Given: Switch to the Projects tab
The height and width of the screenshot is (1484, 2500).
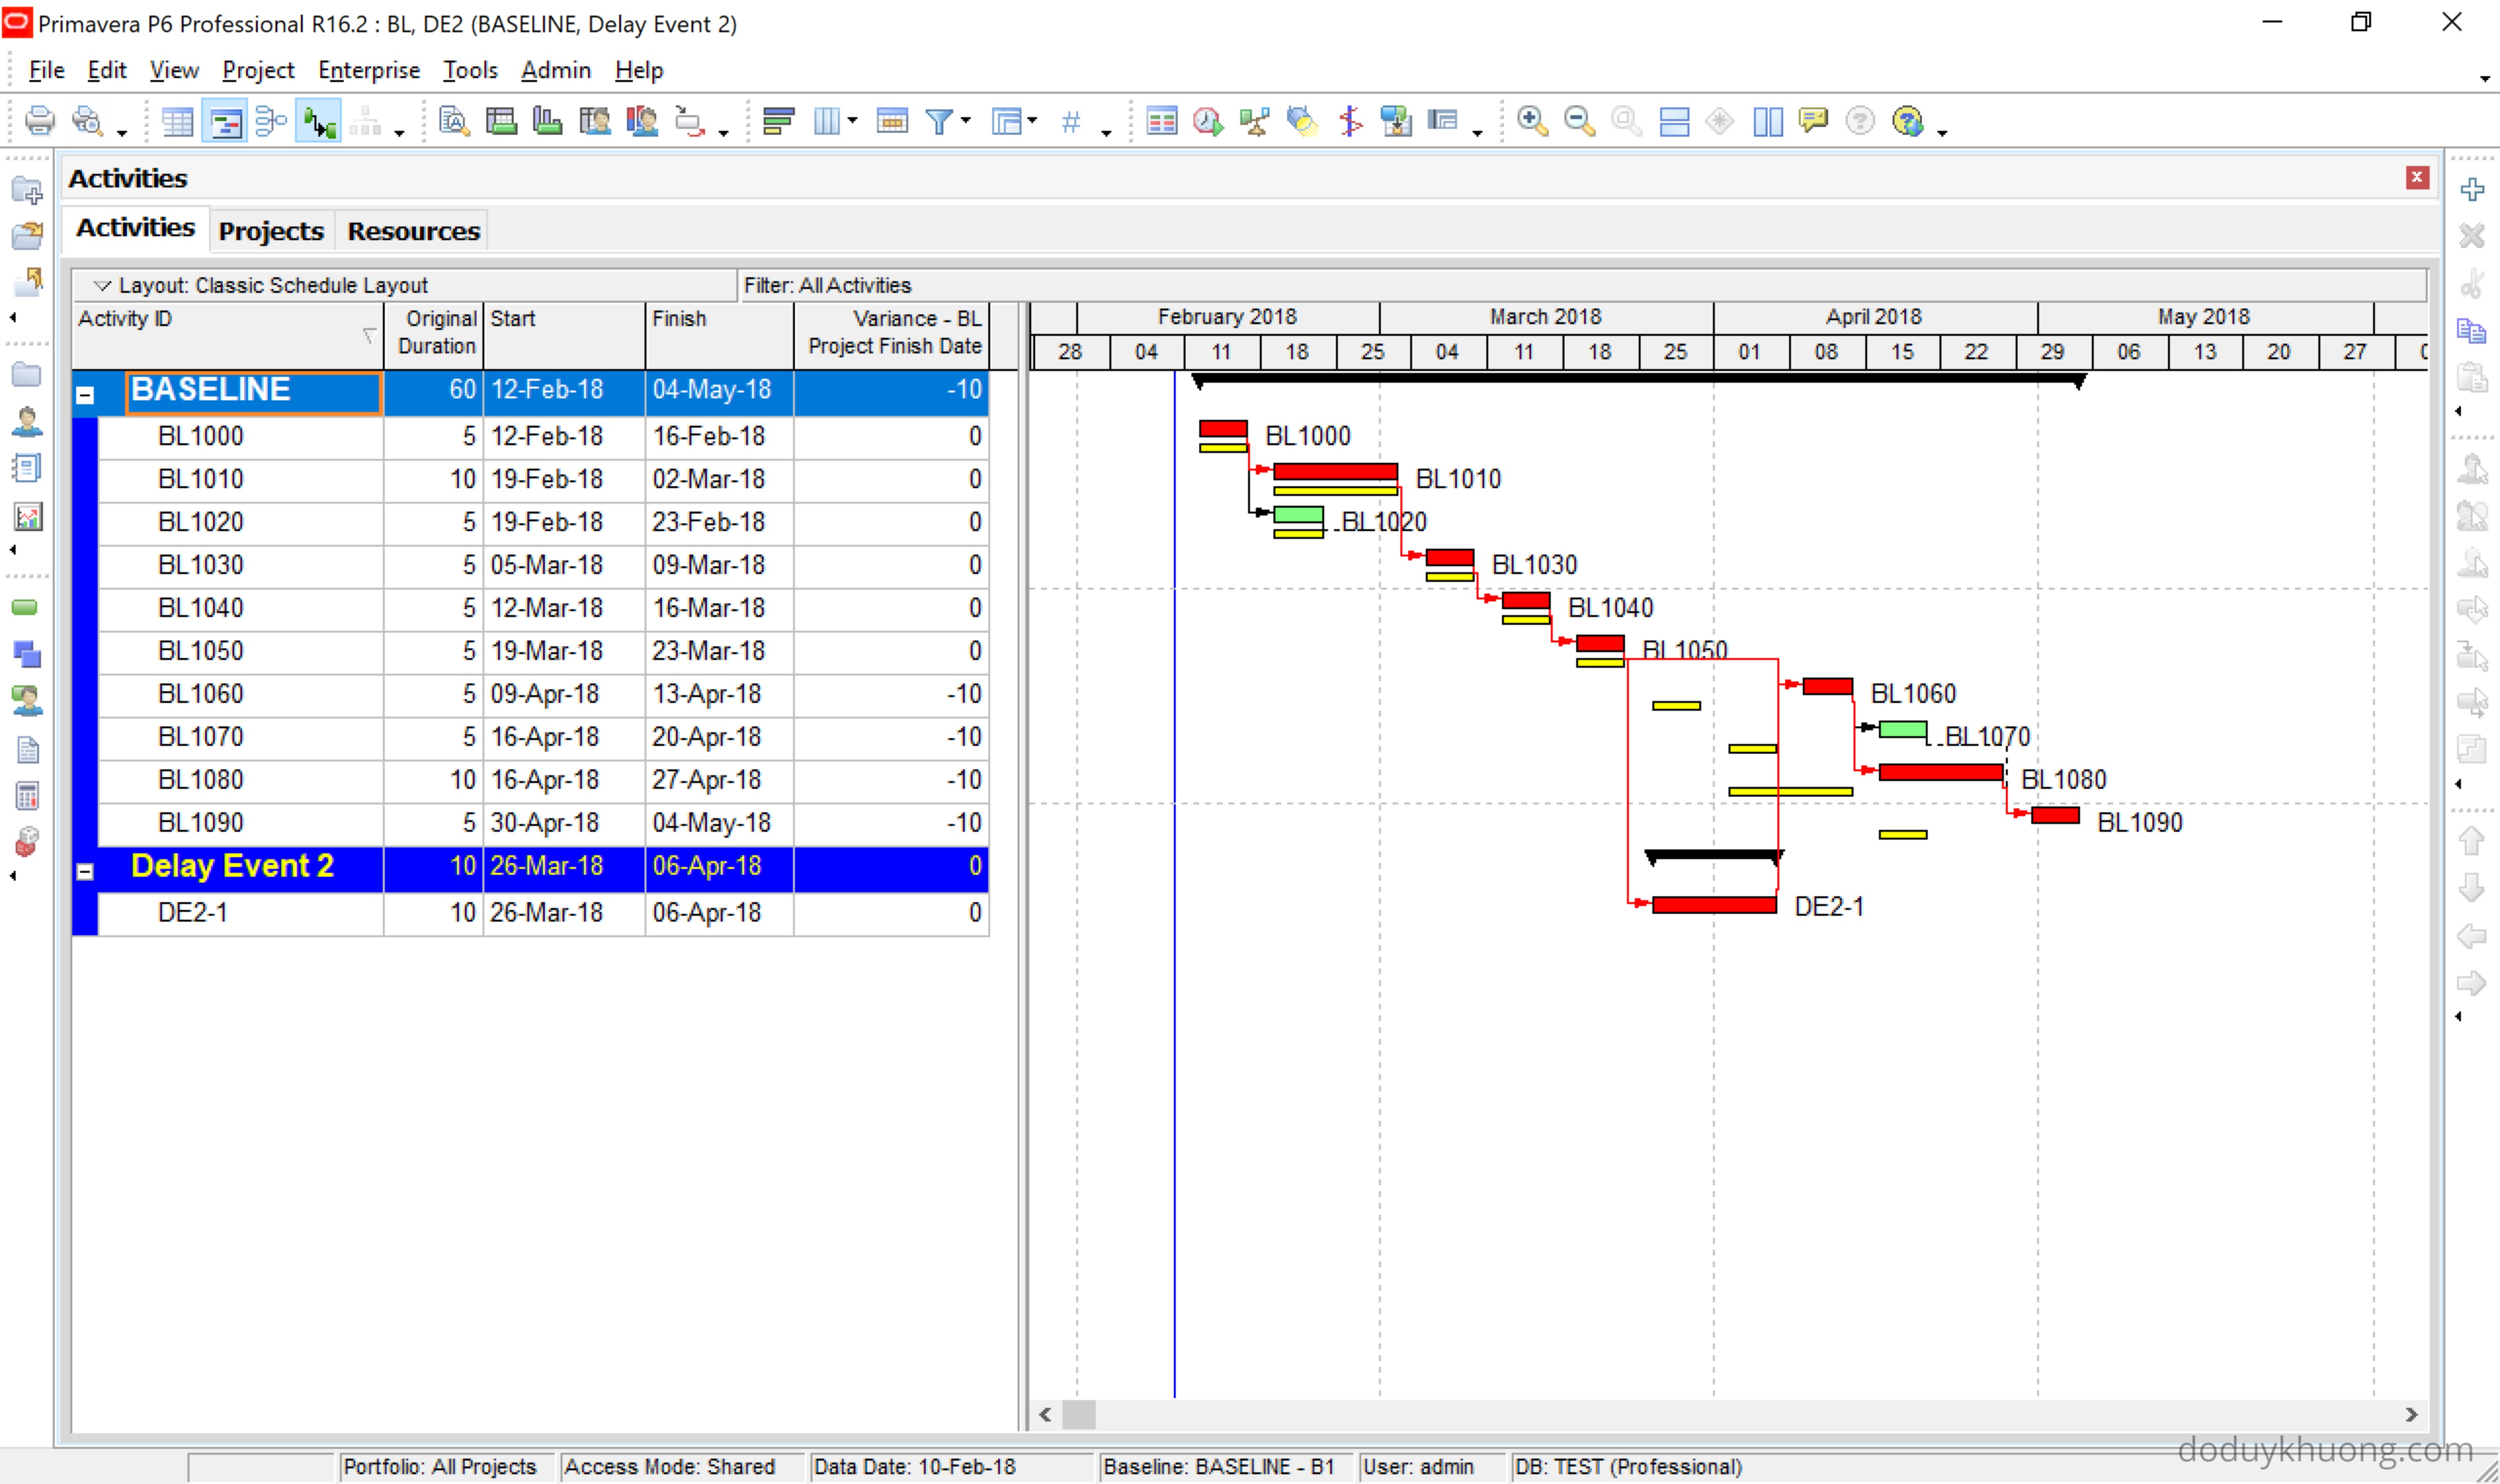Looking at the screenshot, I should pyautogui.click(x=270, y=231).
